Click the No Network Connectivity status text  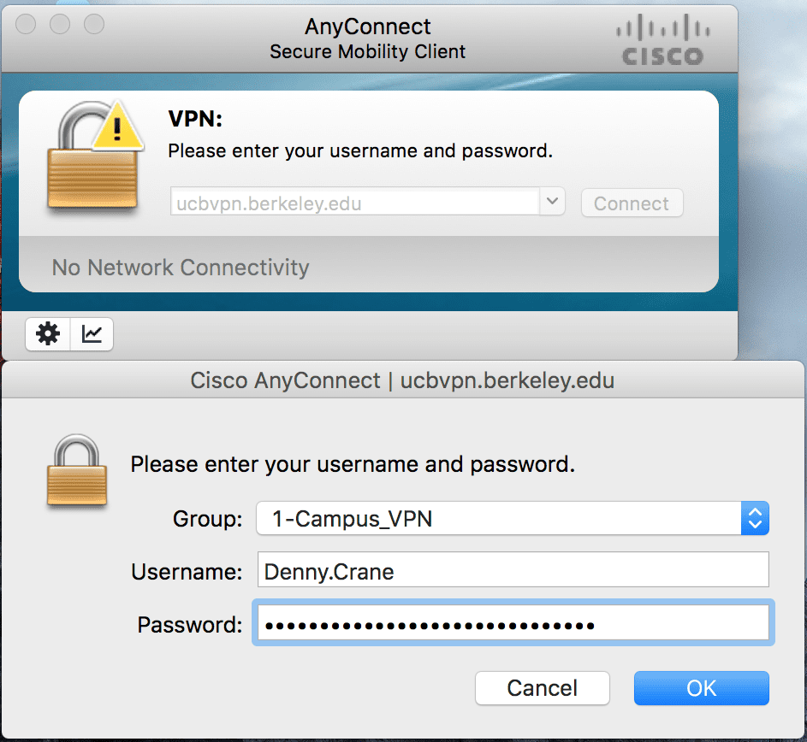181,268
